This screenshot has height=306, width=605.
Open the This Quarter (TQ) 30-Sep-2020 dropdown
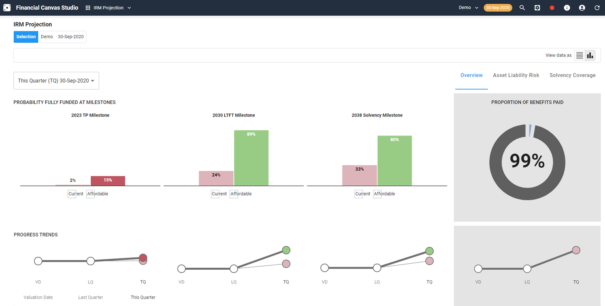[x=56, y=81]
